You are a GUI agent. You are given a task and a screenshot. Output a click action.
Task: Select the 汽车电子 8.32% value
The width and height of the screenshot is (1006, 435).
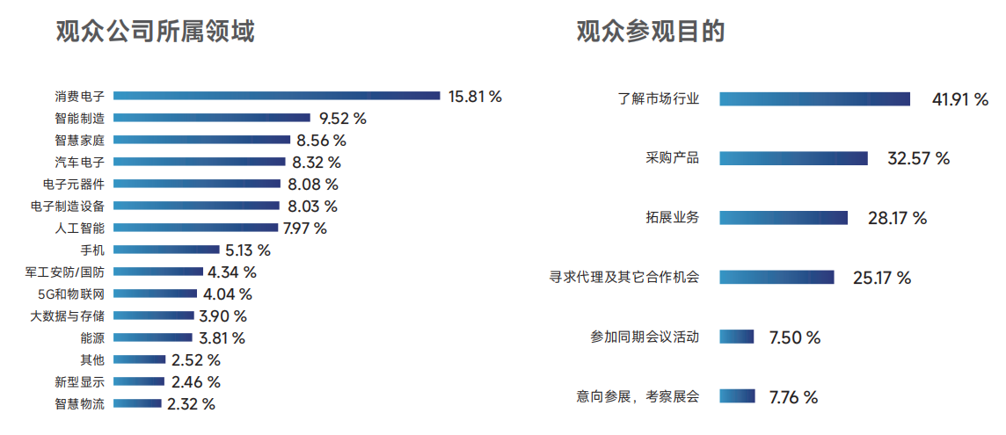pos(316,163)
